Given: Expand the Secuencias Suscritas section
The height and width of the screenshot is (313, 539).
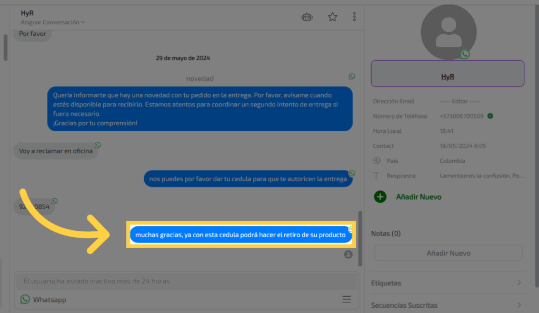Looking at the screenshot, I should [447, 305].
